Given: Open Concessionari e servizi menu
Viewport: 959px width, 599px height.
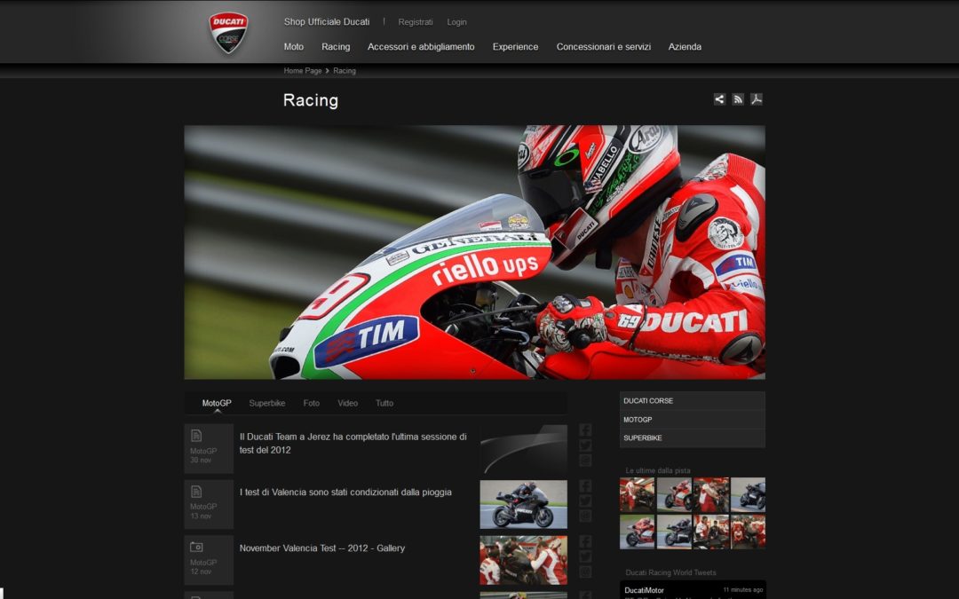Looking at the screenshot, I should point(603,47).
